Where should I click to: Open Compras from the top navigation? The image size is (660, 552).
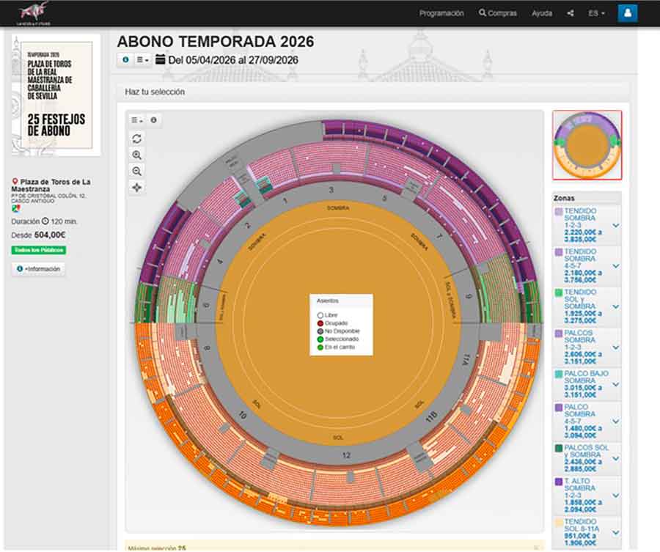497,13
